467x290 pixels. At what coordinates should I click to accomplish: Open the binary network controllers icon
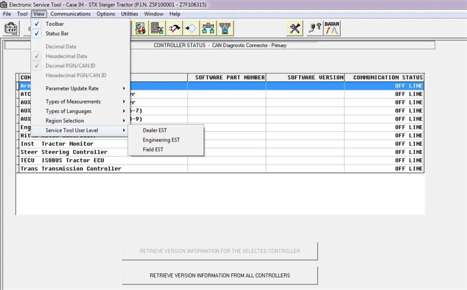tap(208, 29)
